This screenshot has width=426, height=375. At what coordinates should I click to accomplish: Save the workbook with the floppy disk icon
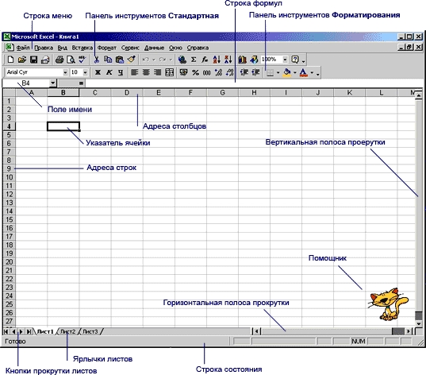[x=33, y=60]
